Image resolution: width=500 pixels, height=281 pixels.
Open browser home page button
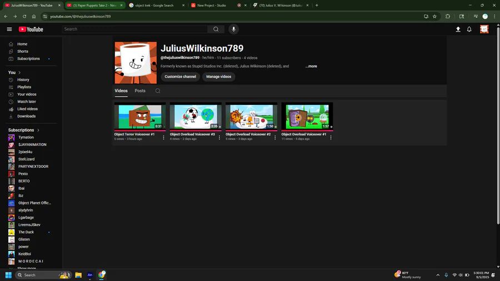pos(34,16)
